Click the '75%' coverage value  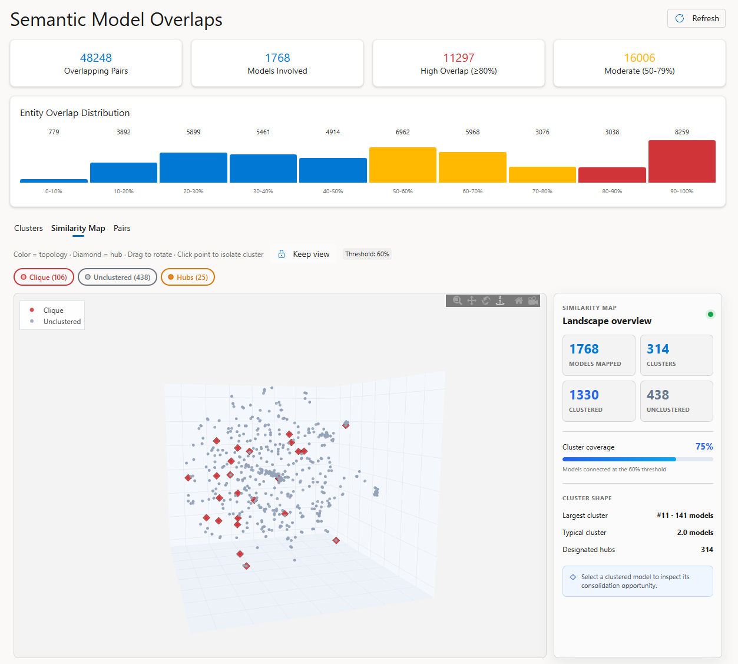704,447
